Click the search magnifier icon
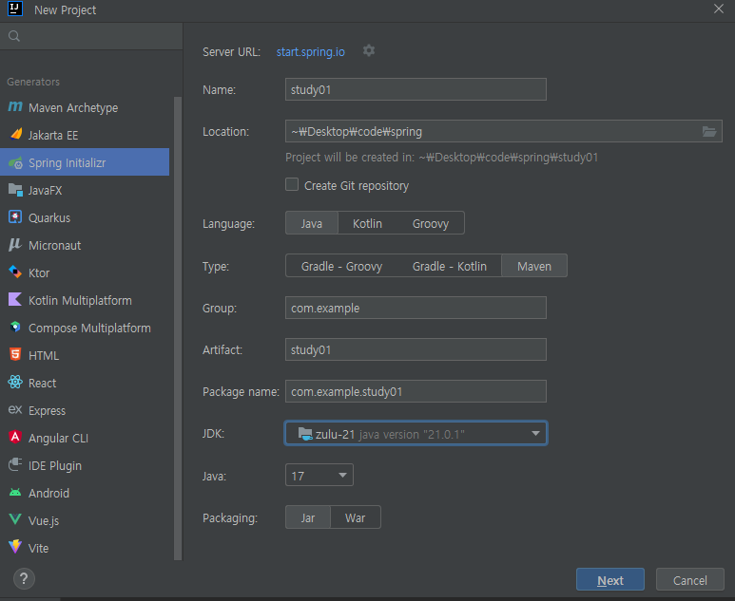Image resolution: width=735 pixels, height=601 pixels. (14, 36)
